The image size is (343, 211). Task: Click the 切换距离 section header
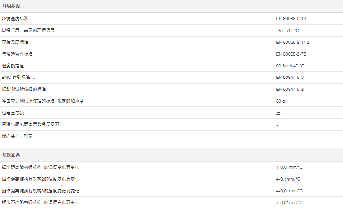[x=11, y=155]
